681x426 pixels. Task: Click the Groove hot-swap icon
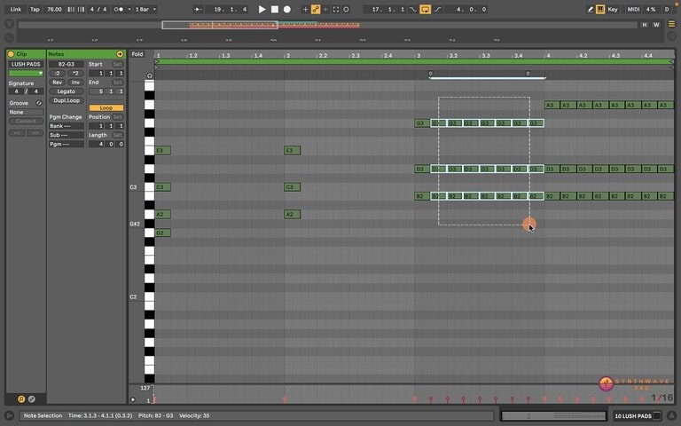[39, 103]
